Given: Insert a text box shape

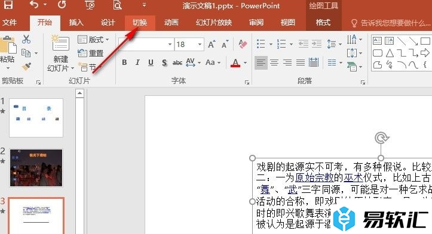Looking at the screenshot, I should pos(377,41).
